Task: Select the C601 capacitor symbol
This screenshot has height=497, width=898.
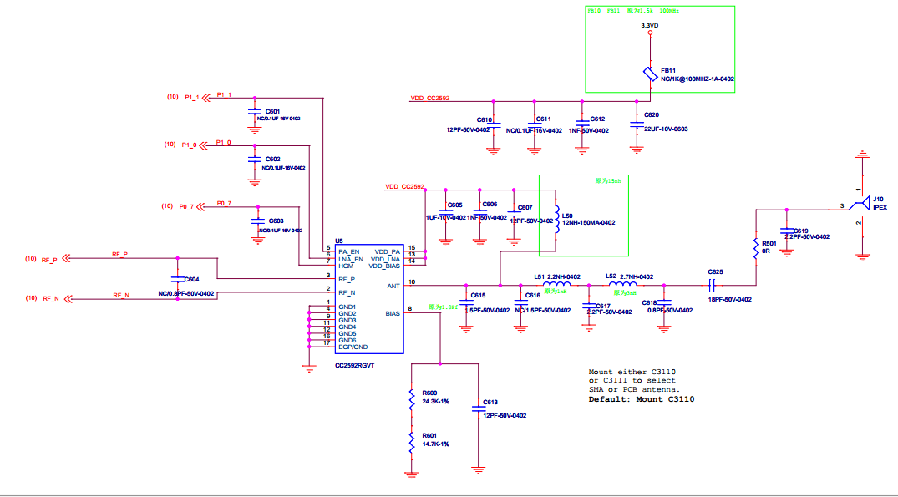Action: pyautogui.click(x=254, y=112)
